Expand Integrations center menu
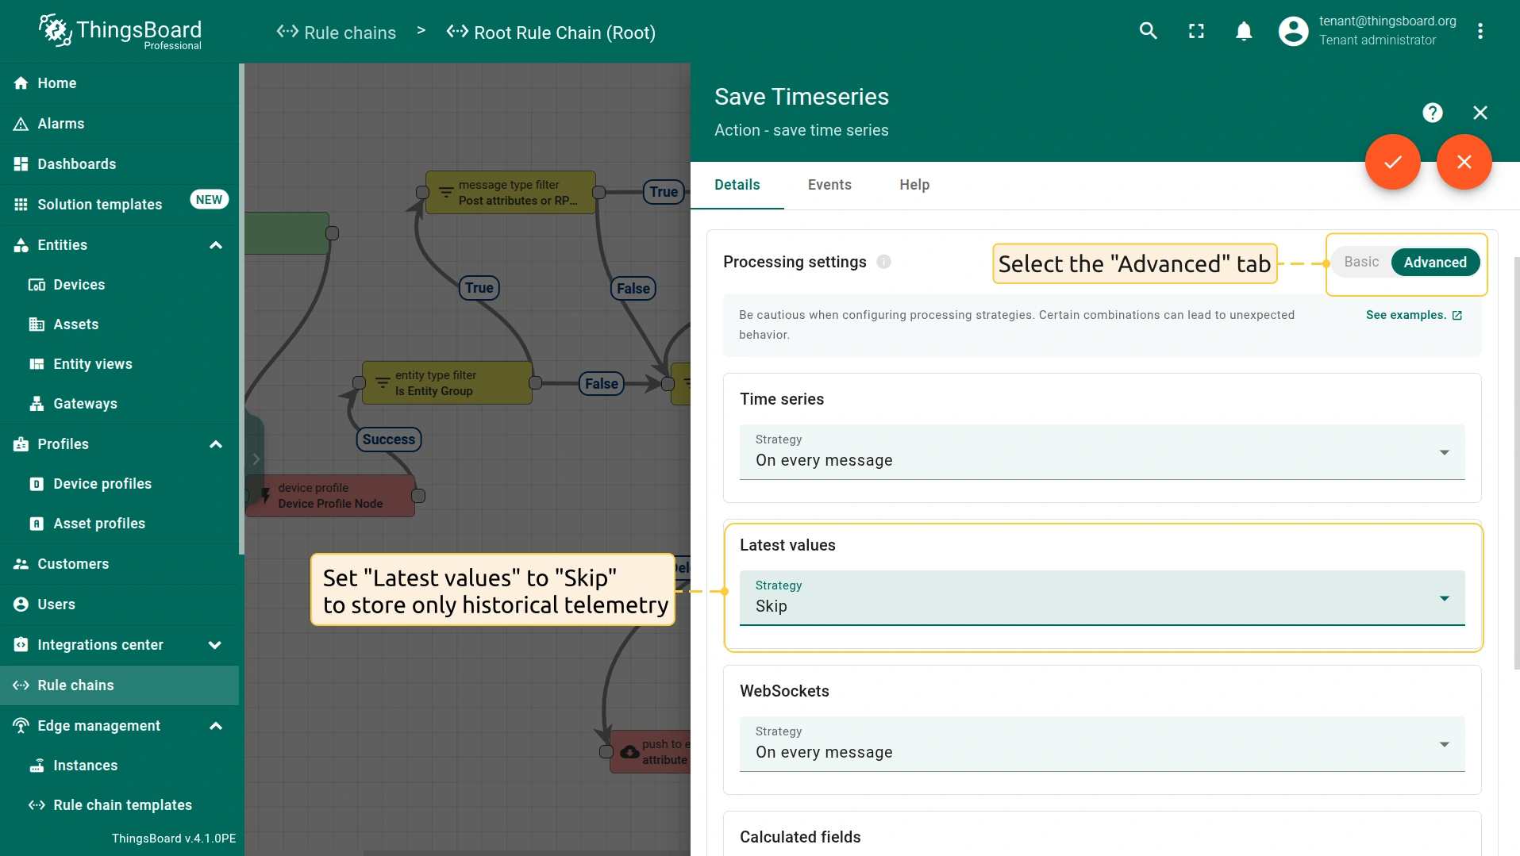The width and height of the screenshot is (1520, 856). click(x=214, y=645)
